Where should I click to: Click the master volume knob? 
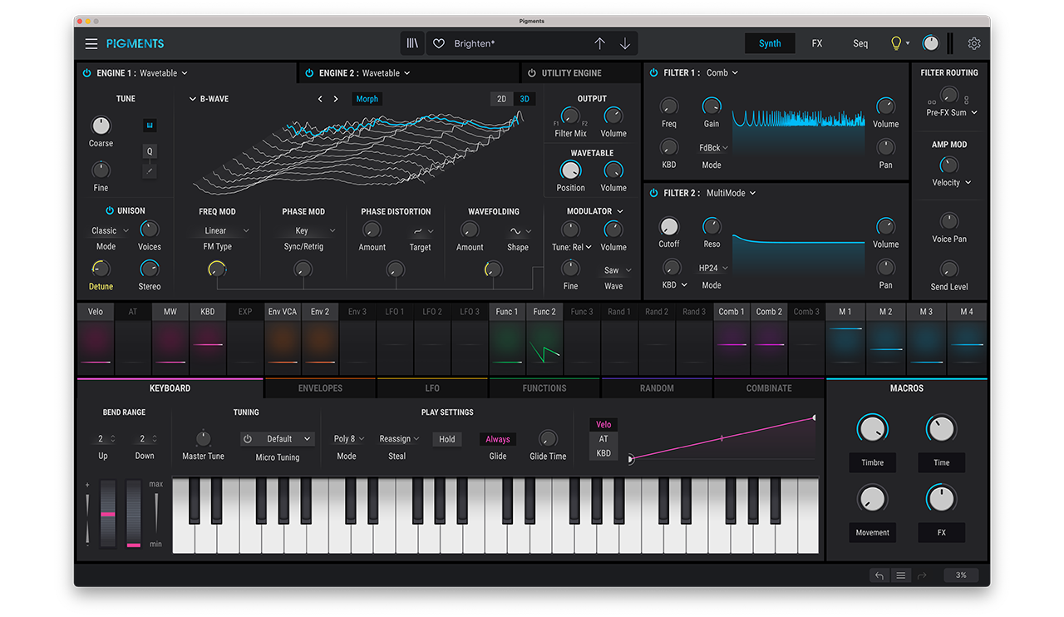tap(930, 43)
